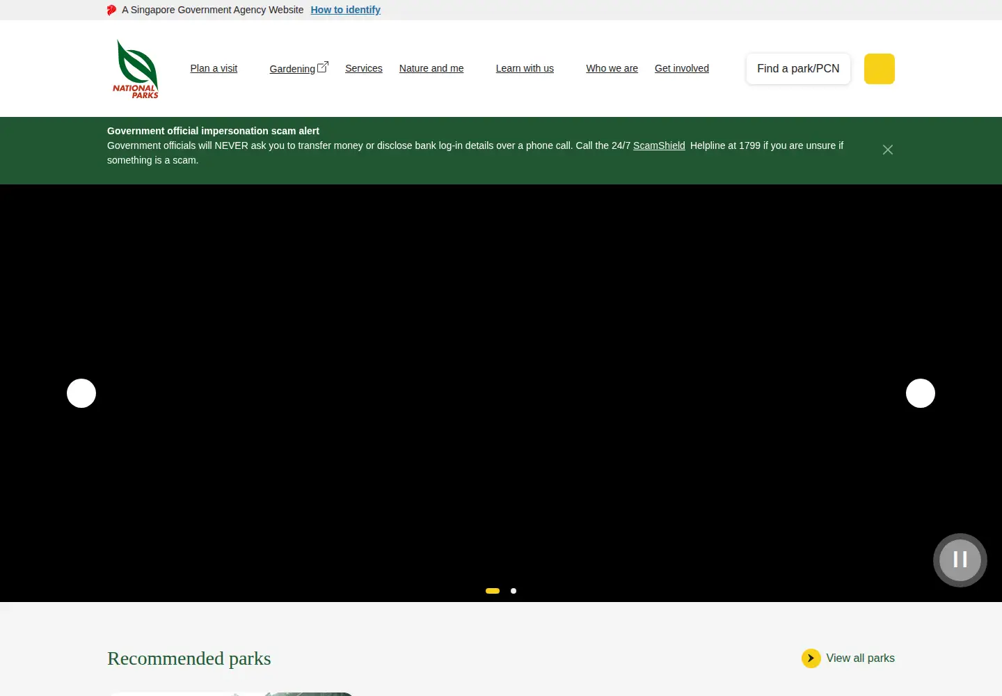This screenshot has height=696, width=1002.
Task: Open the Gardening external link
Action: pyautogui.click(x=299, y=68)
